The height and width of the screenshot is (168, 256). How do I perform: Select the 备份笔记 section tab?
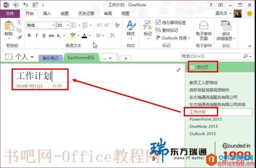coord(51,58)
